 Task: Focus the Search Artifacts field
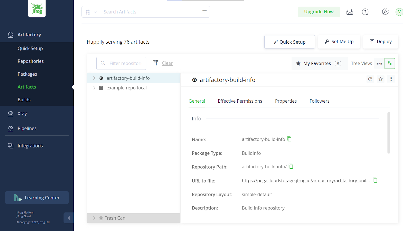pos(150,12)
